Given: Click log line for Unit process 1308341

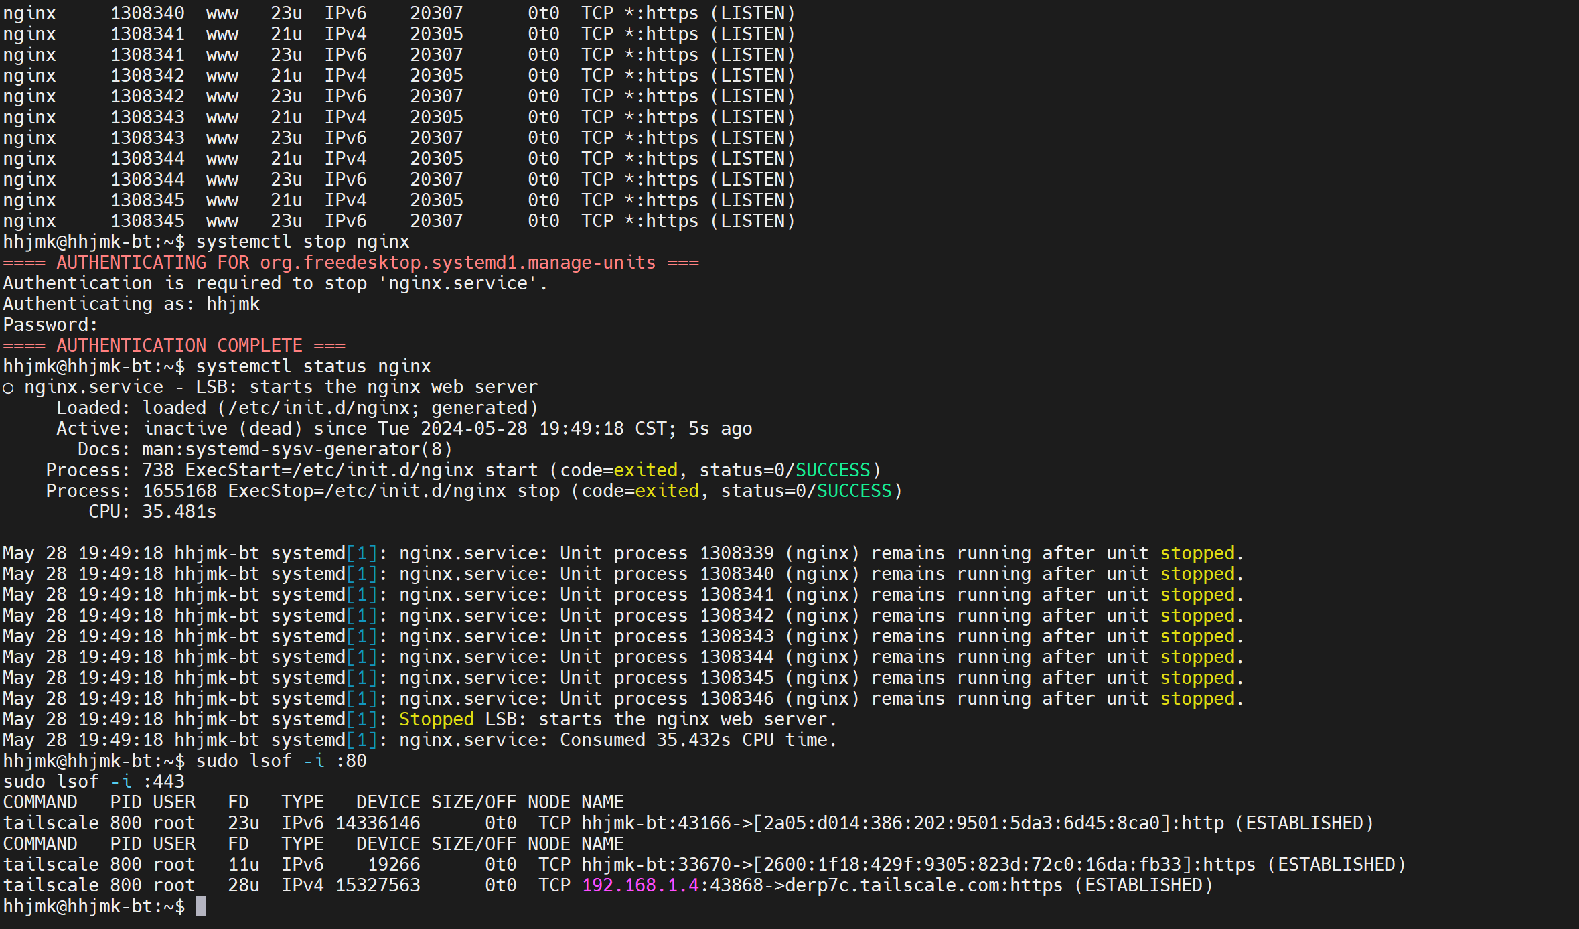Looking at the screenshot, I should click(623, 595).
